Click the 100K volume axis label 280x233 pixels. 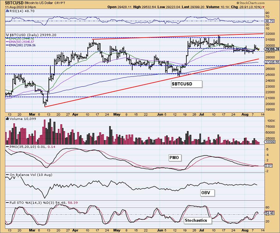coord(271,121)
